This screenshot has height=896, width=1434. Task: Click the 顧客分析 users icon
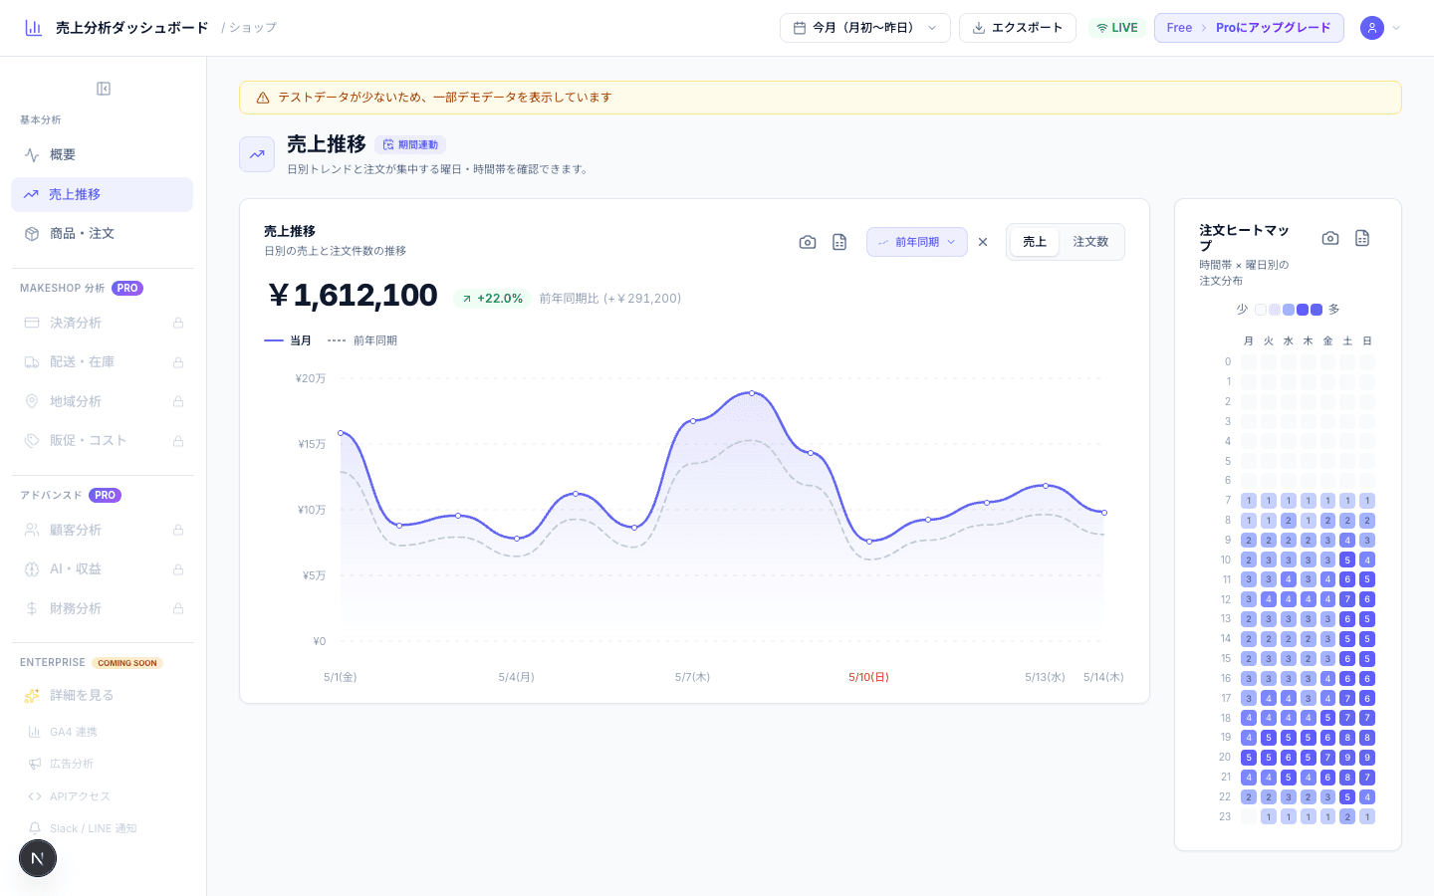click(x=32, y=530)
